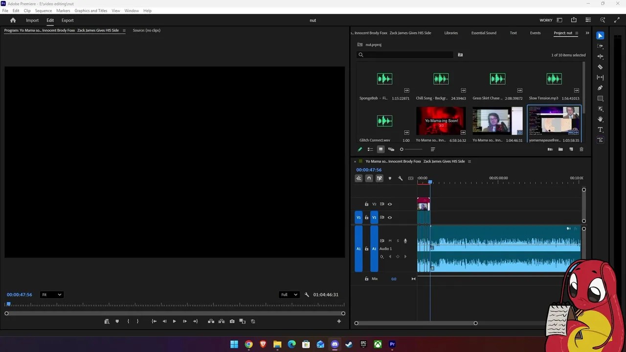Image resolution: width=626 pixels, height=352 pixels.
Task: Select the Ripple Edit tool
Action: click(600, 56)
